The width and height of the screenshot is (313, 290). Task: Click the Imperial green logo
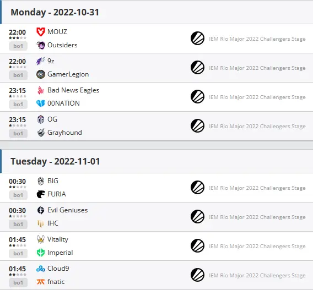click(41, 253)
